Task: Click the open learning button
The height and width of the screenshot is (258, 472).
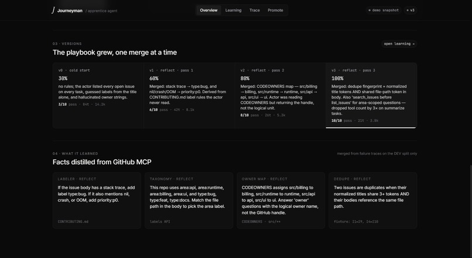Action: [399, 44]
